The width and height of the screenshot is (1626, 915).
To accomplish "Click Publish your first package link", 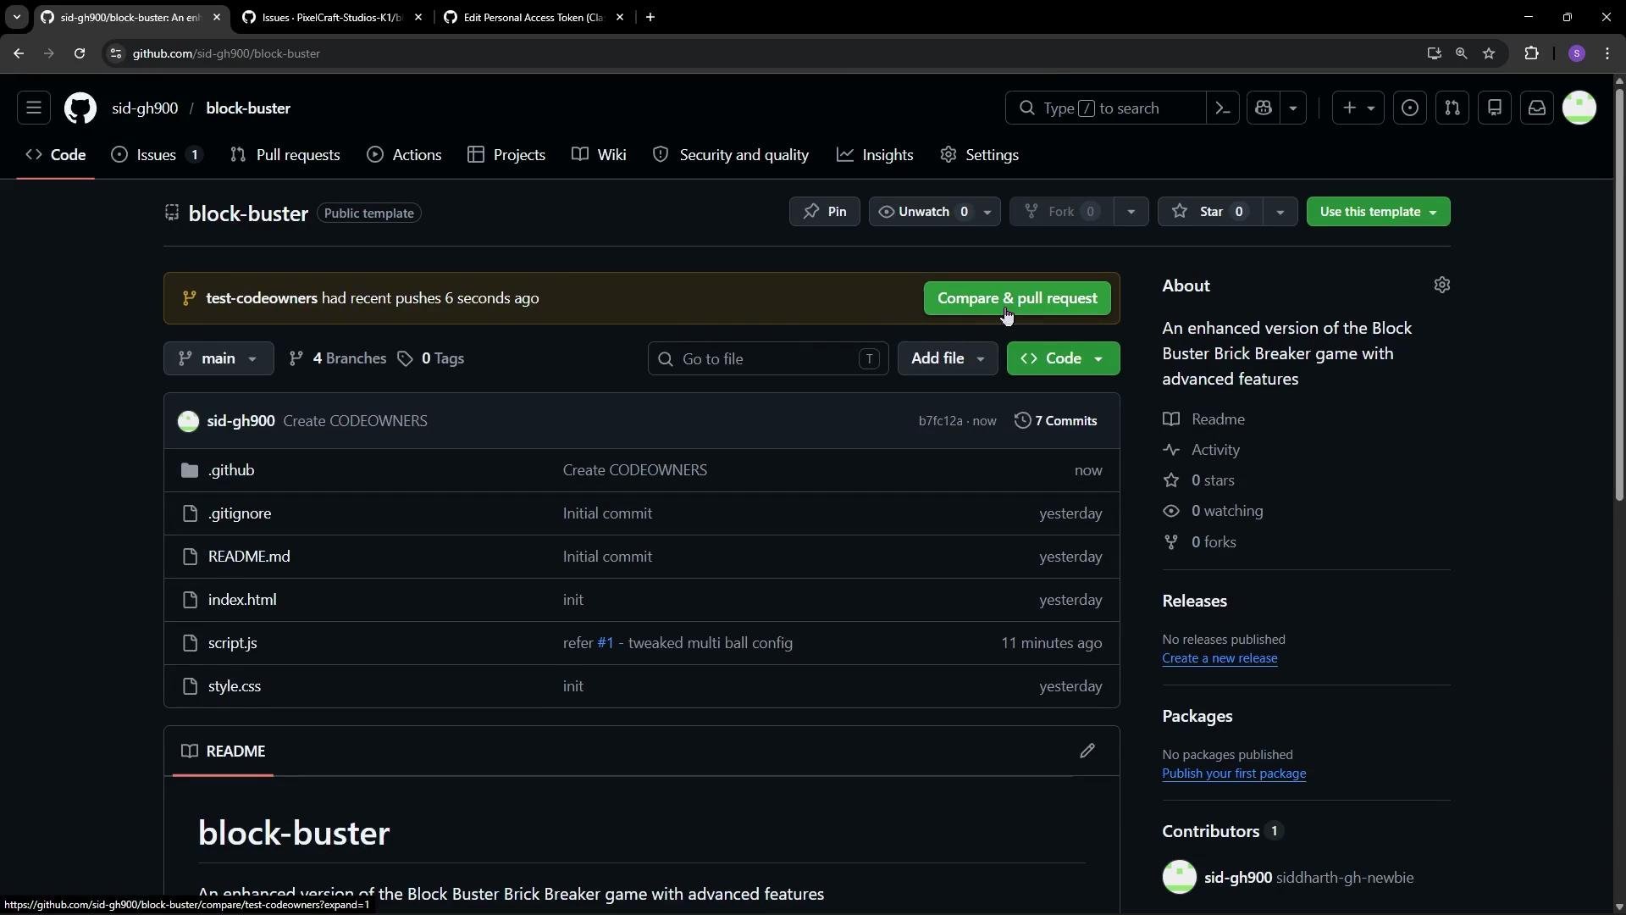I will pyautogui.click(x=1234, y=774).
